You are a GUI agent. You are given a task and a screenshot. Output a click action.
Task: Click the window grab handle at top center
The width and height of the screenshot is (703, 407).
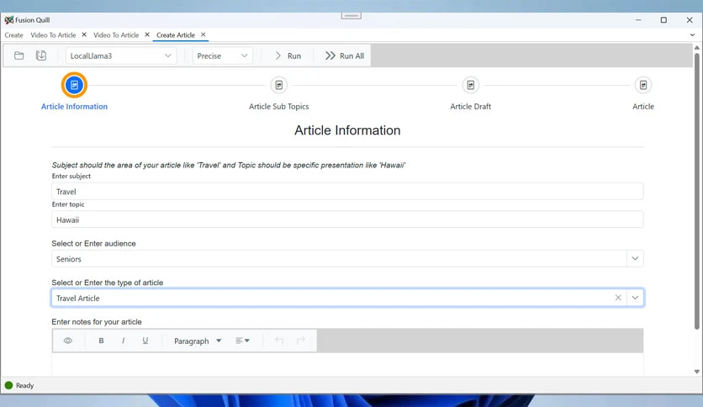pos(351,16)
